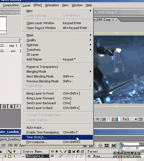Toggle the shy switch on layer 1
144x161 pixels.
click(x=52, y=156)
